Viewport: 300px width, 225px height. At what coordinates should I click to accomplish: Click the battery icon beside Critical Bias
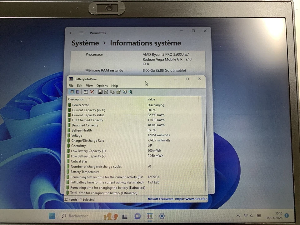pos(68,161)
